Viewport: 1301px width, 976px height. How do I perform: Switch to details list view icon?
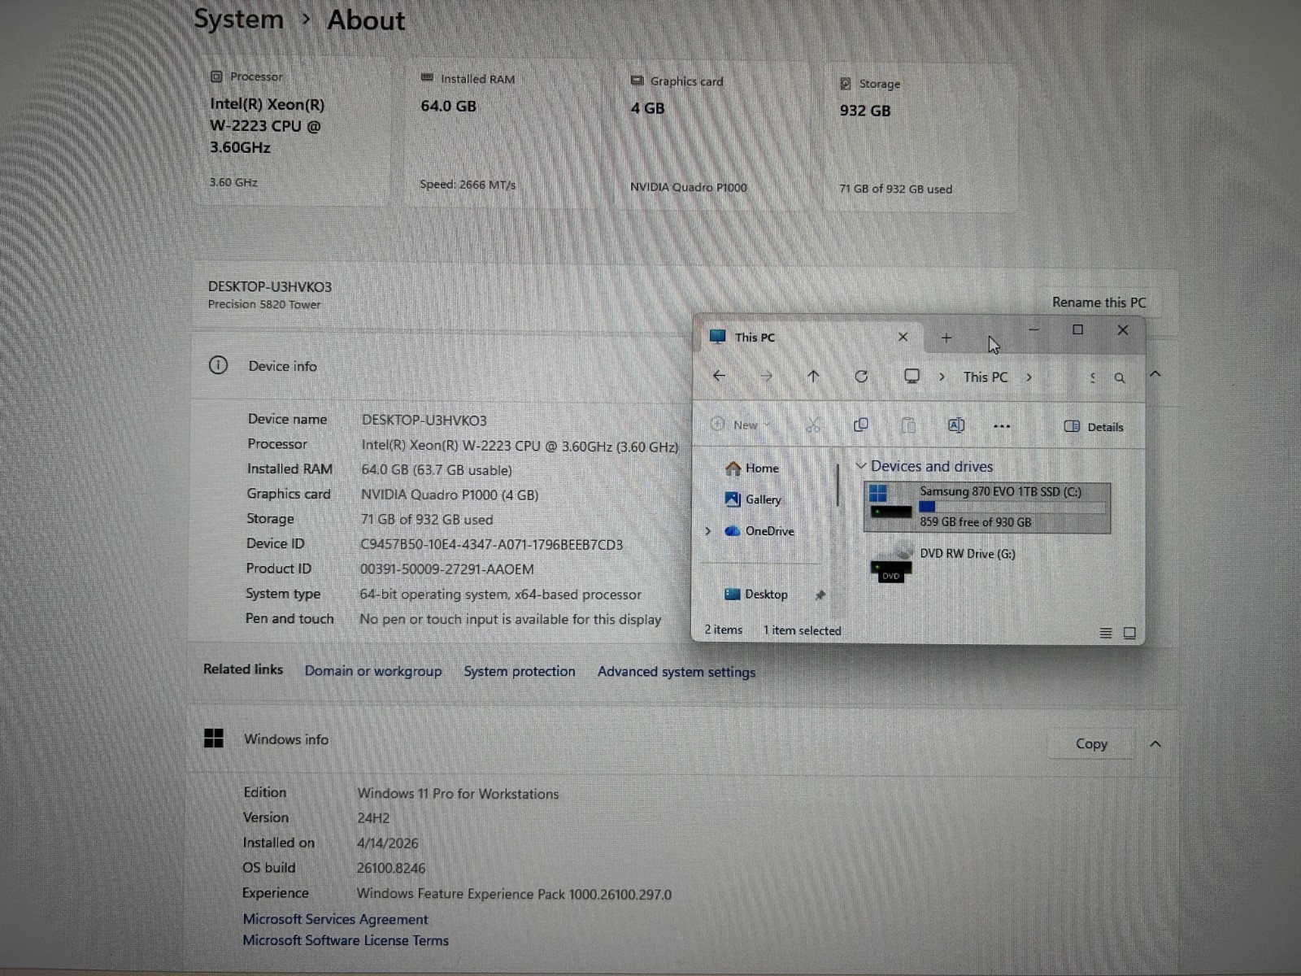click(1106, 633)
